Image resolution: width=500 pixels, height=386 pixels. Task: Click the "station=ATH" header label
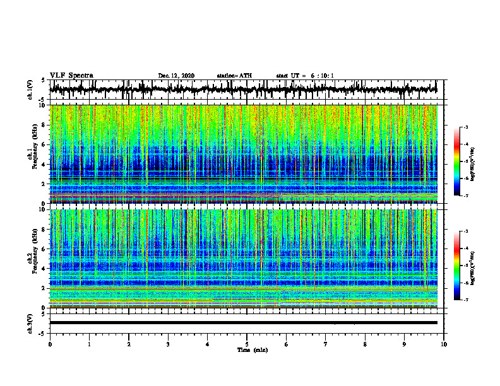tap(234, 76)
